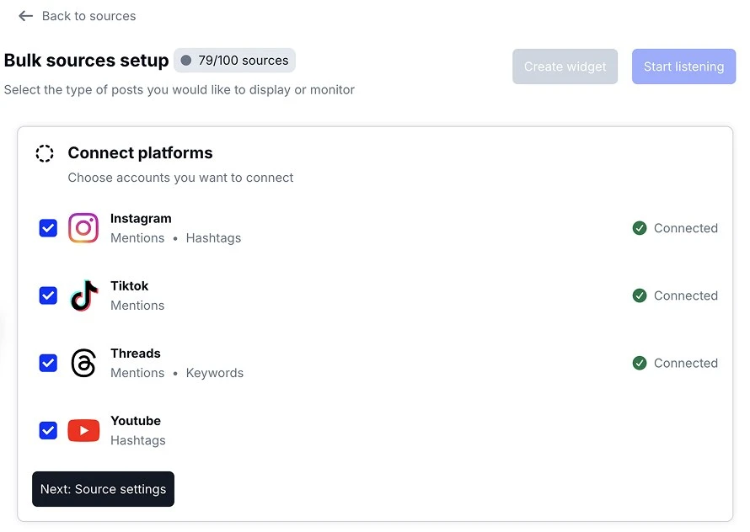Uncheck the Instagram checkbox

point(48,228)
